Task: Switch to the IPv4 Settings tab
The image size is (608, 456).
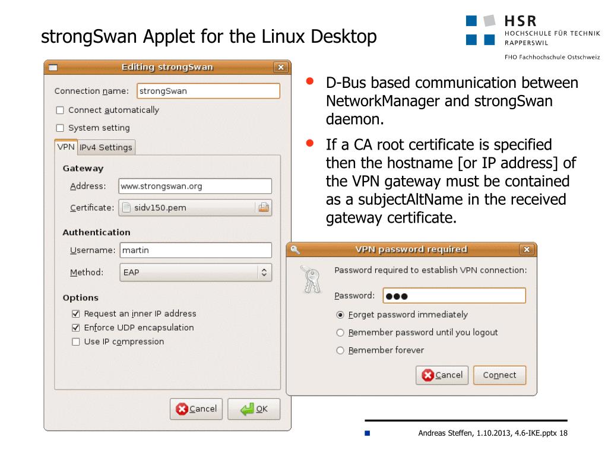Action: (106, 147)
